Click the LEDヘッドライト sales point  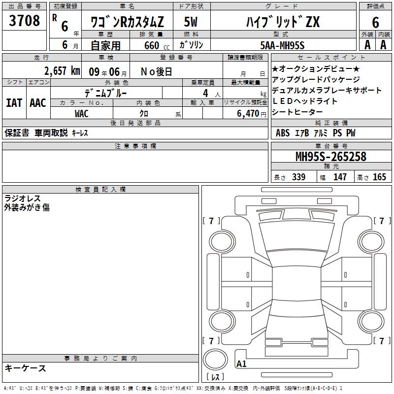304,101
